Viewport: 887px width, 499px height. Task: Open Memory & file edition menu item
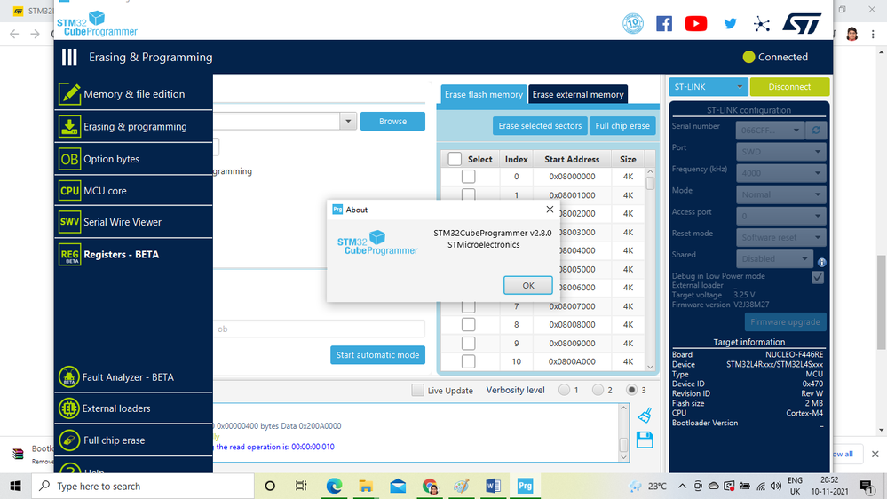coord(134,94)
